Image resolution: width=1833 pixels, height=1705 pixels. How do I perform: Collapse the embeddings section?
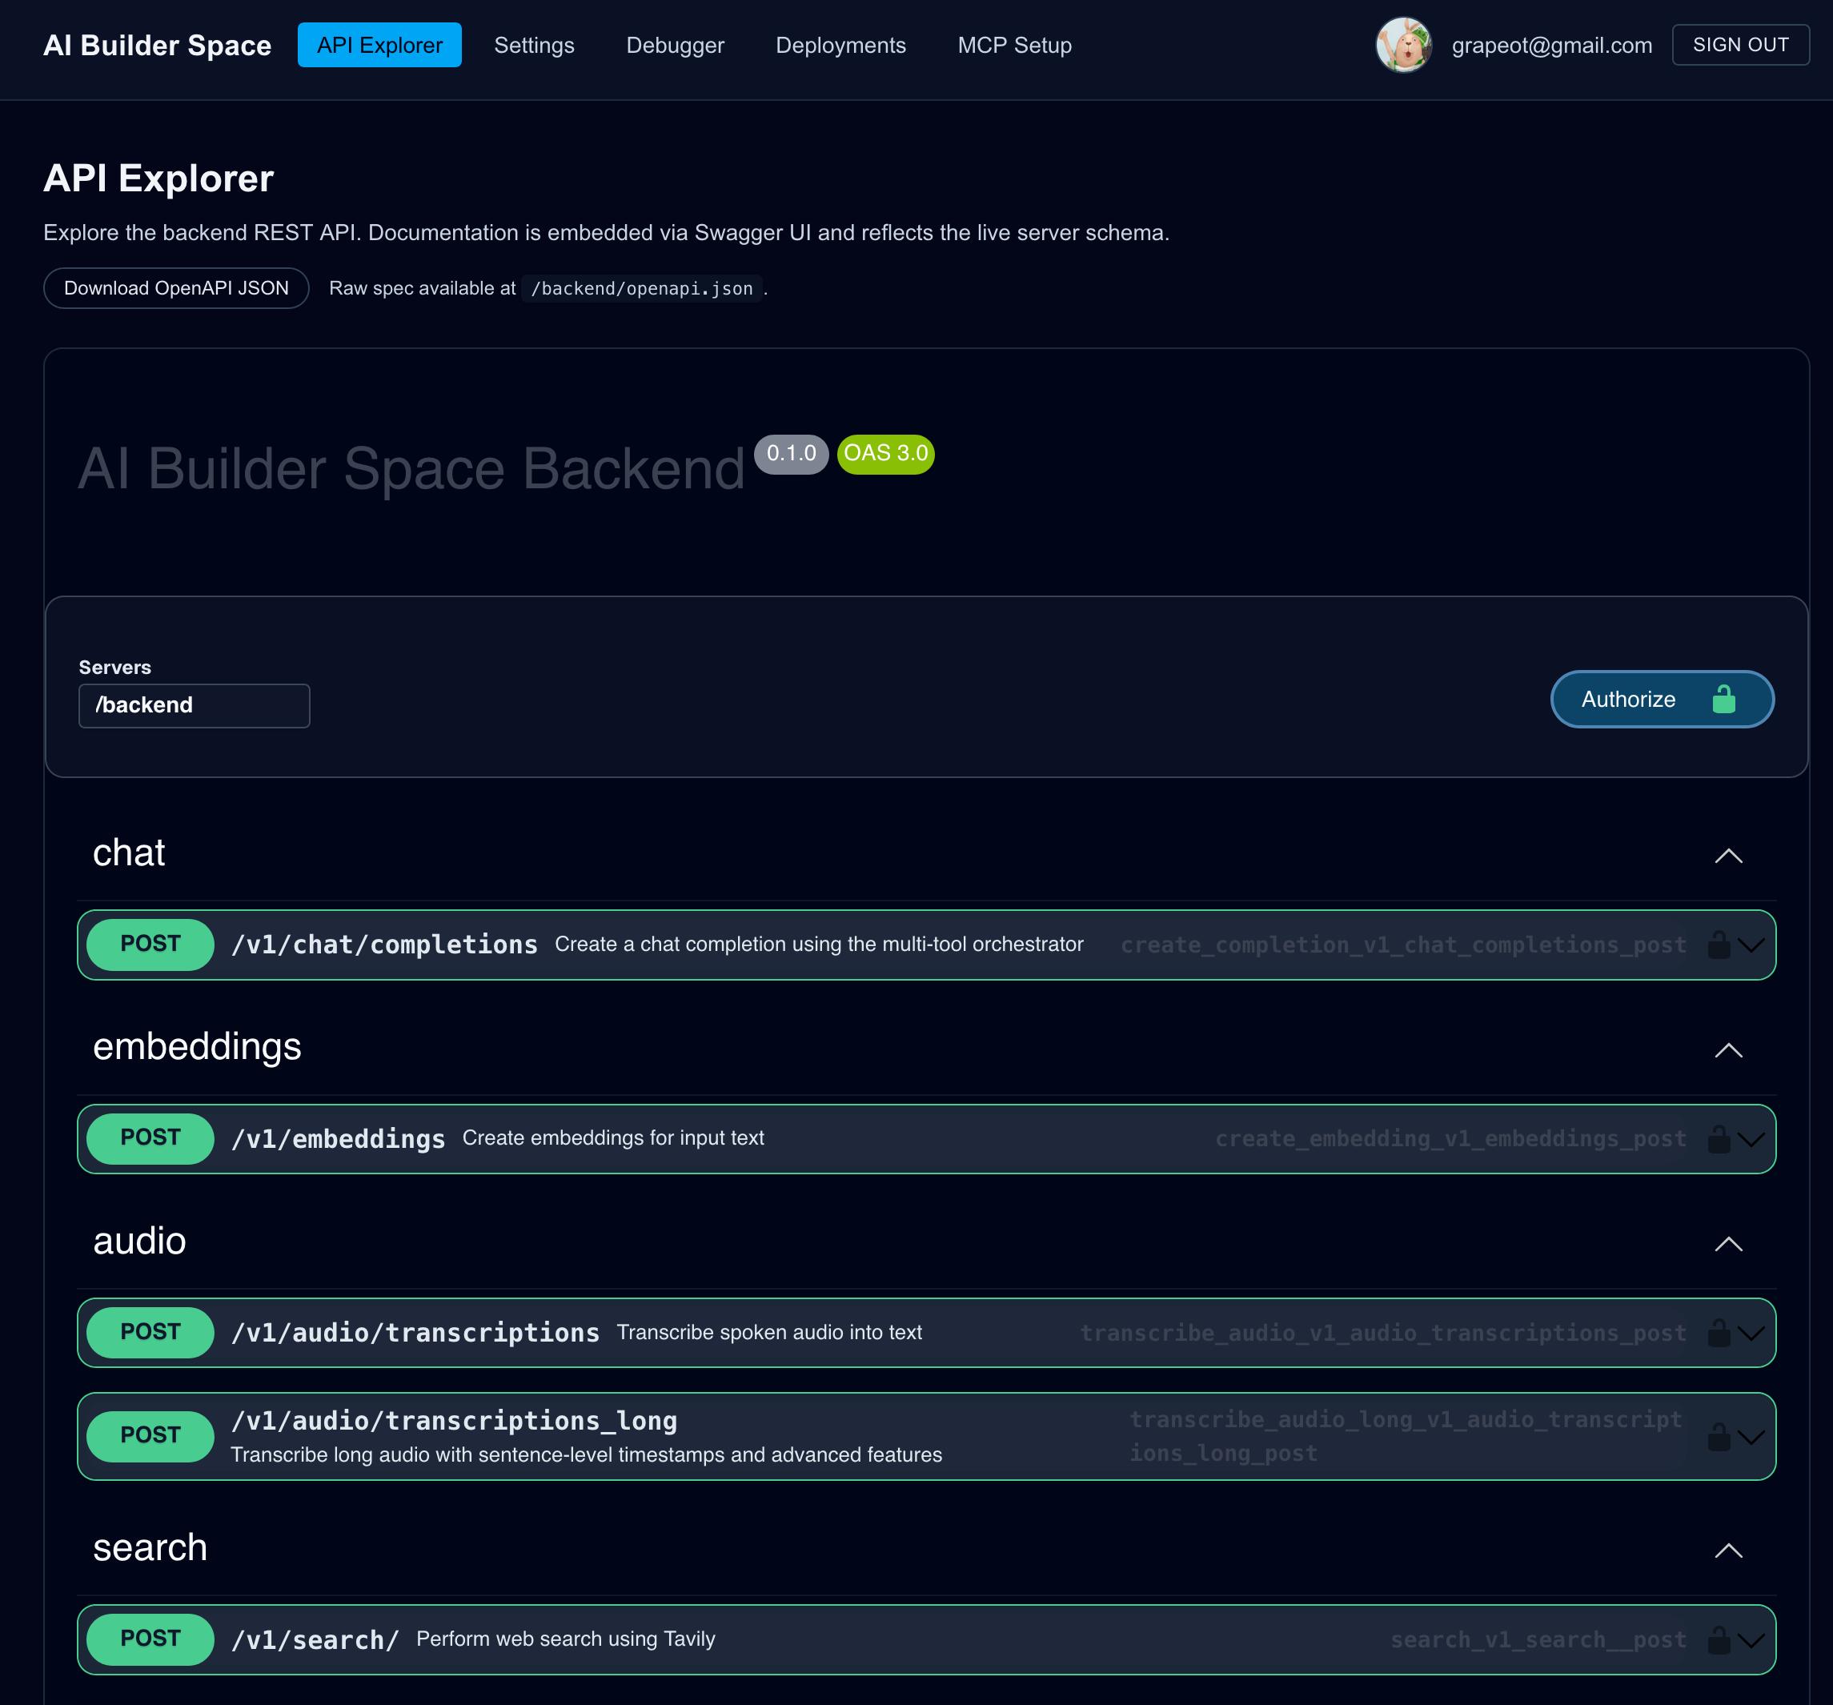click(1731, 1051)
